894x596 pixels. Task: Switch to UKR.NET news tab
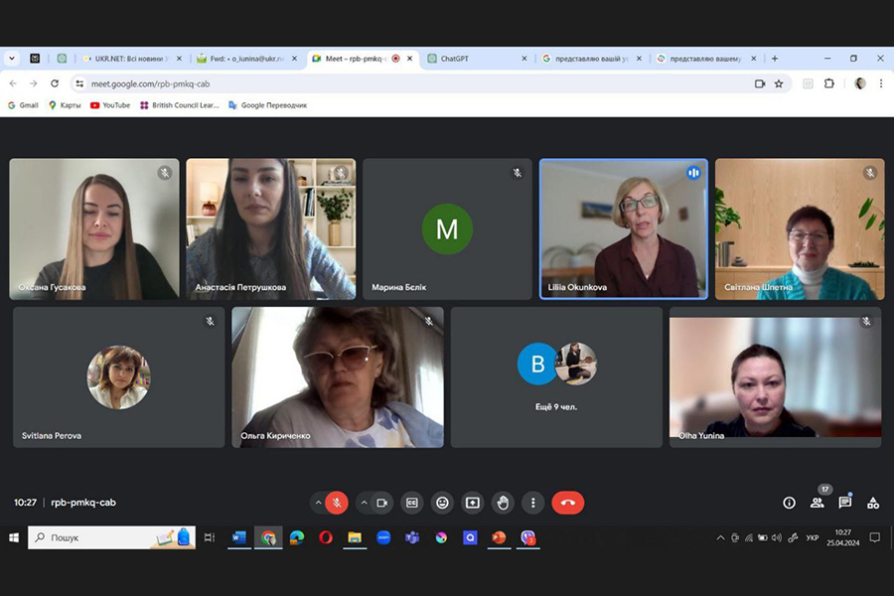[130, 59]
